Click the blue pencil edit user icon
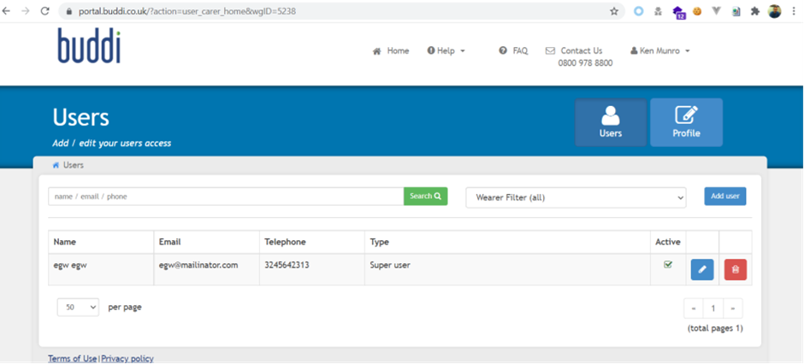The height and width of the screenshot is (364, 804). (x=701, y=269)
